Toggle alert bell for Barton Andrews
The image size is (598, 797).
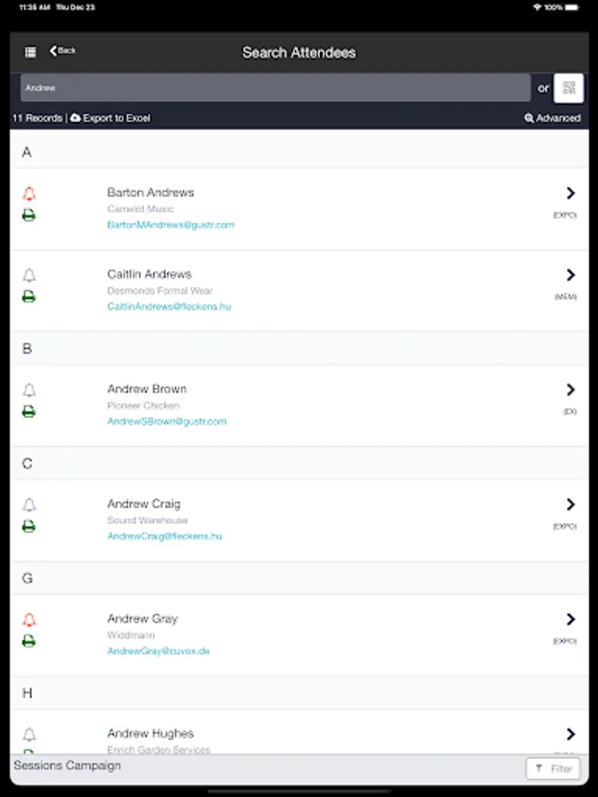[x=29, y=194]
